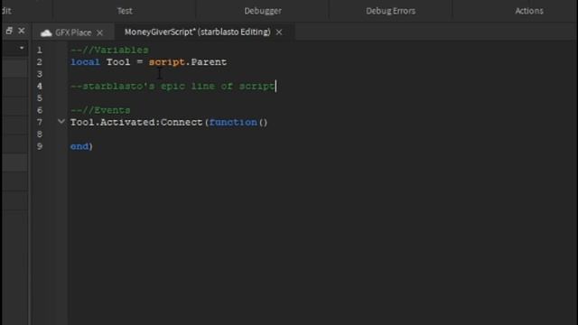Image resolution: width=578 pixels, height=325 pixels.
Task: Click the 'function' keyword on line 7
Action: click(233, 123)
